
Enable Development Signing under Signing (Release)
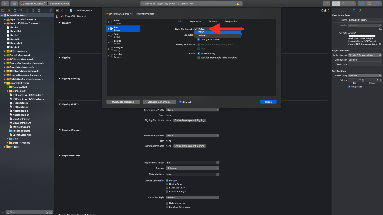(x=189, y=146)
